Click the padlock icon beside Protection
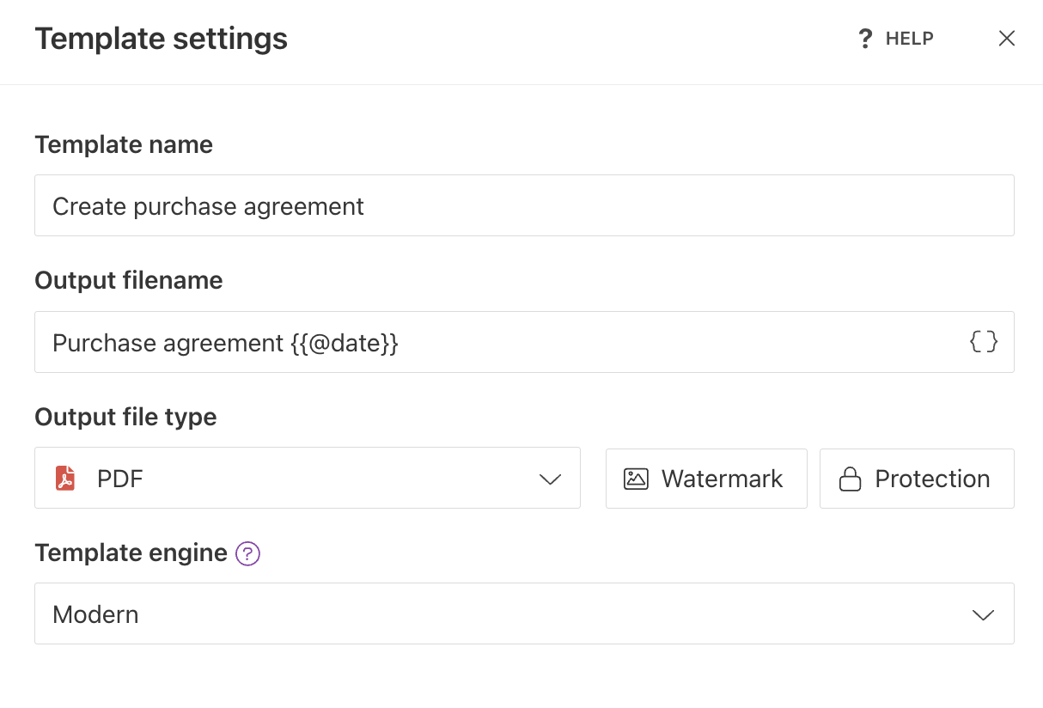 850,479
